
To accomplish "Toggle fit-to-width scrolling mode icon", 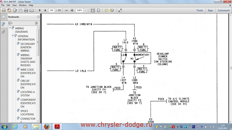I will [x=93, y=10].
